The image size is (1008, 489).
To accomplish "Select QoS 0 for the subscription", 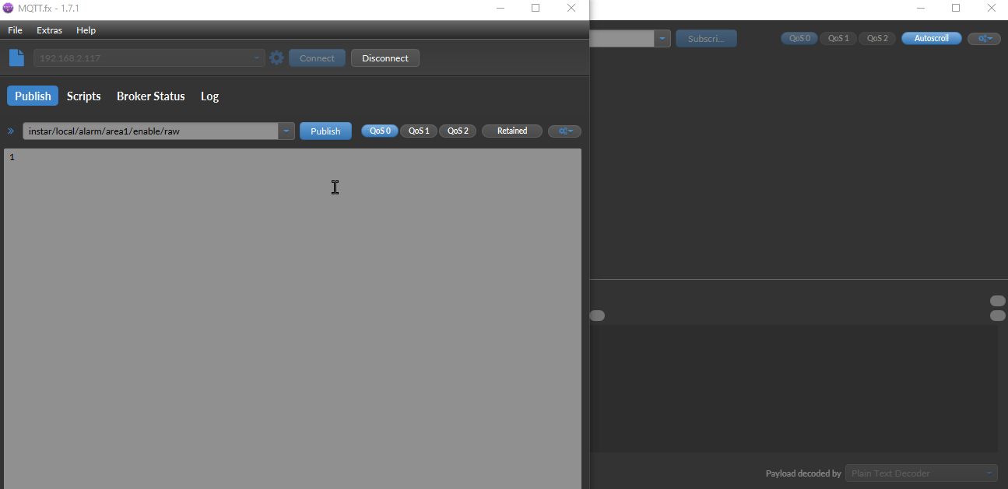I will (799, 37).
